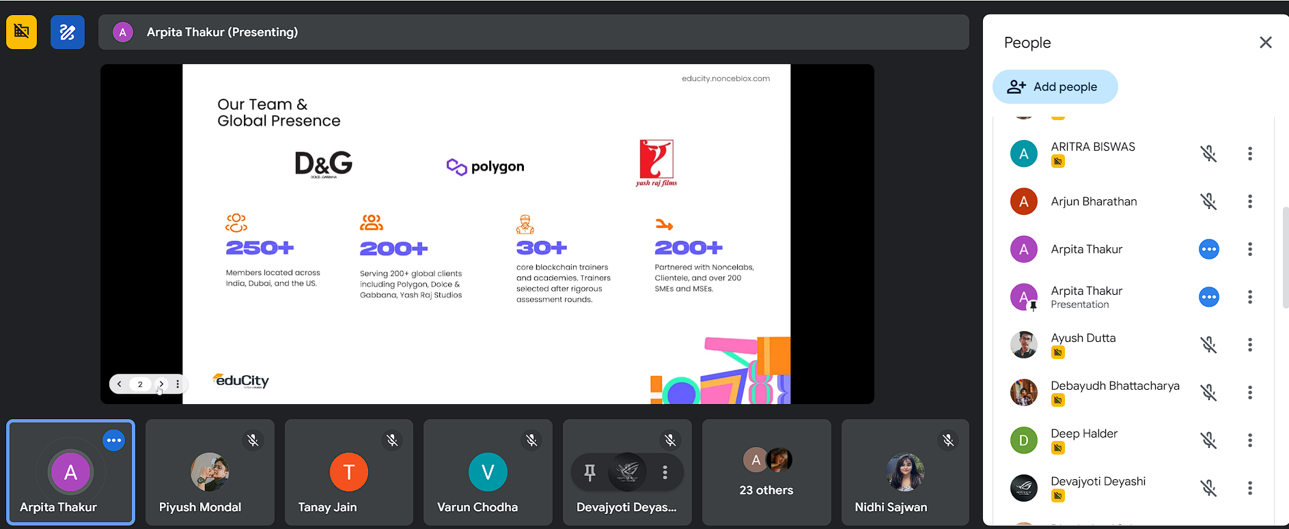Click the Arpita Thakur (Presenting) header bar
Image resolution: width=1289 pixels, height=529 pixels.
pos(533,32)
